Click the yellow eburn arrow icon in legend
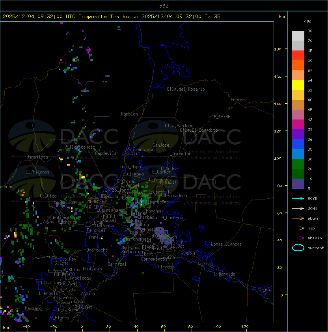Viewport: 328px width, 332px height. pyautogui.click(x=298, y=218)
